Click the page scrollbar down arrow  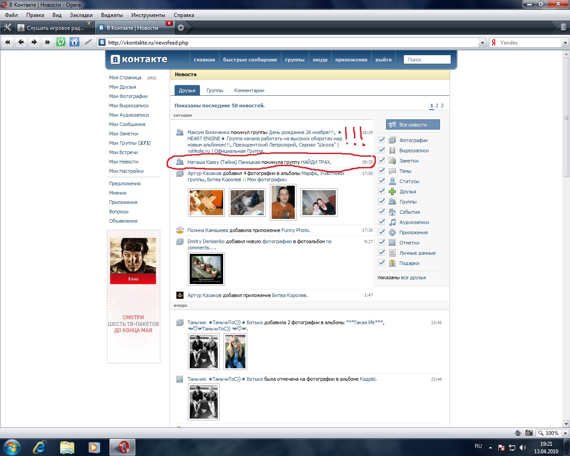(x=566, y=424)
